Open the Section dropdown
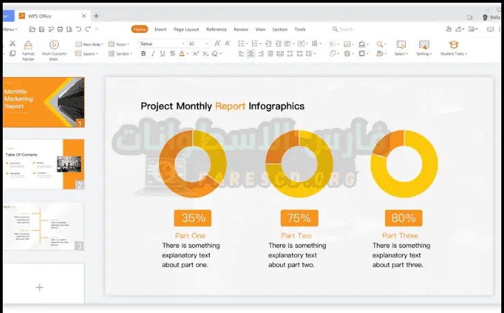 (x=122, y=53)
